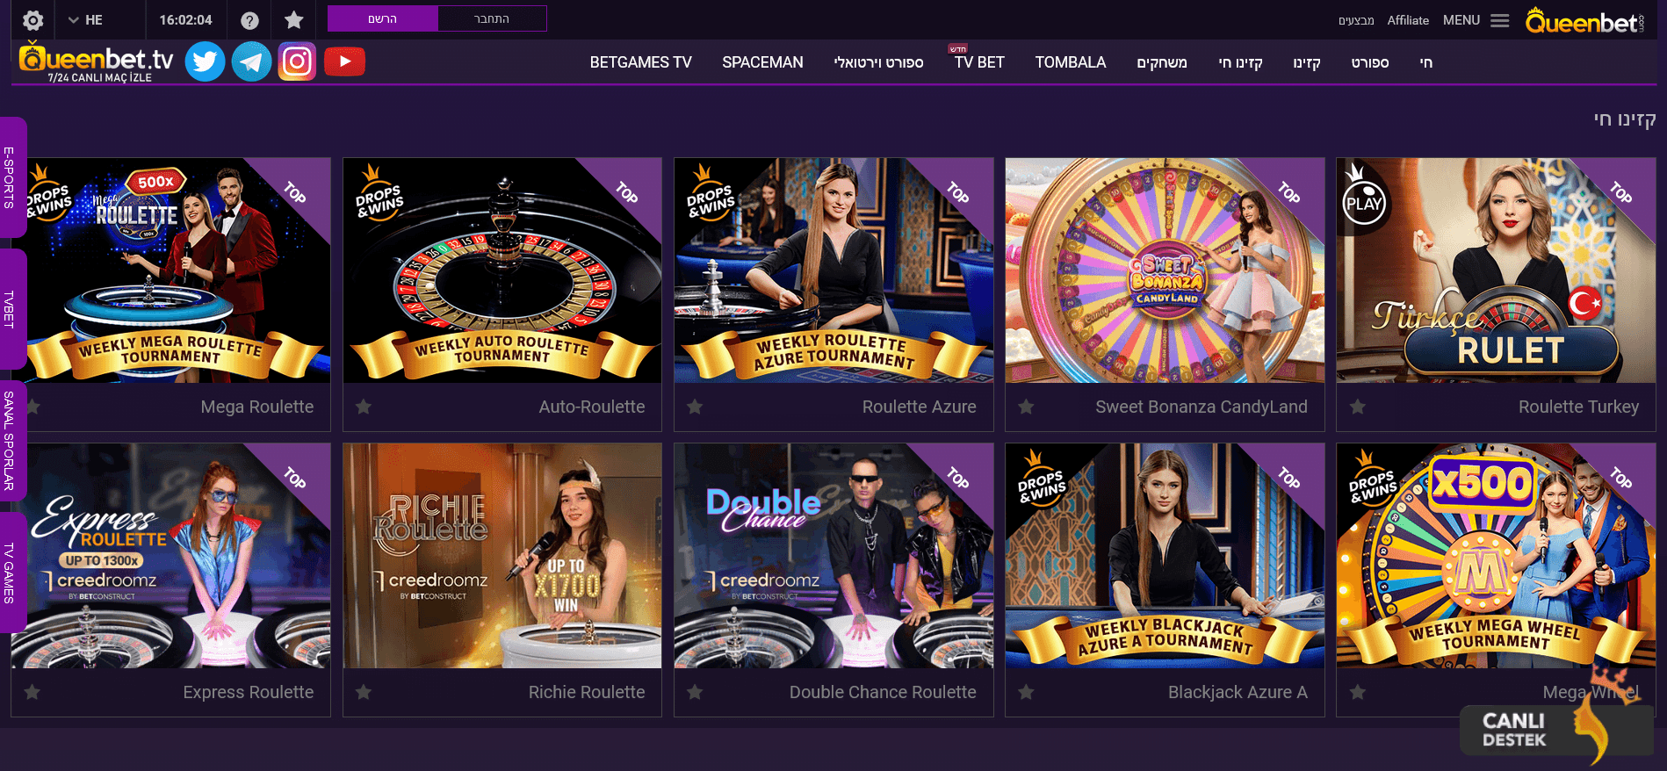Open the YouTube channel icon
Screen dimensions: 1667x771
(x=344, y=61)
